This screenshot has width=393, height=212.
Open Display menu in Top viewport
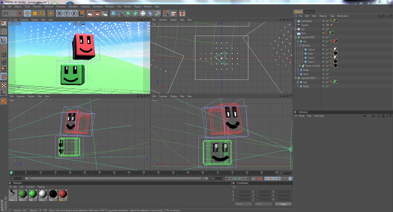click(x=174, y=20)
